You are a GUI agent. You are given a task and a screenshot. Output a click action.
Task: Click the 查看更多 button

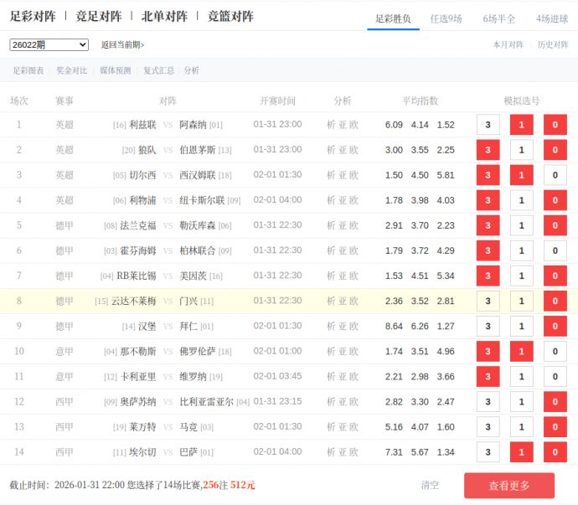click(509, 486)
